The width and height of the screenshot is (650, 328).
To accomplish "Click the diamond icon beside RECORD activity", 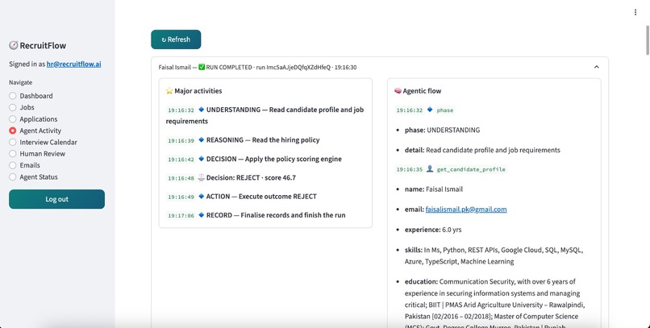I will (201, 215).
